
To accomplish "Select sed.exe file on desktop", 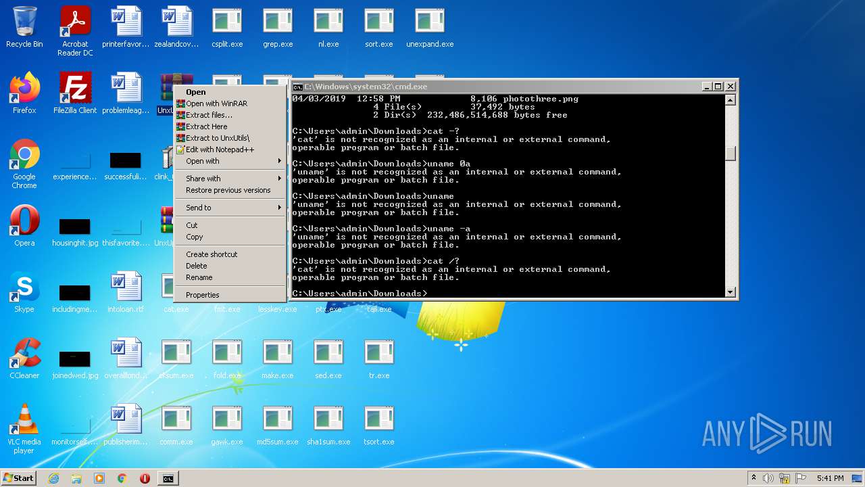I will click(x=328, y=358).
